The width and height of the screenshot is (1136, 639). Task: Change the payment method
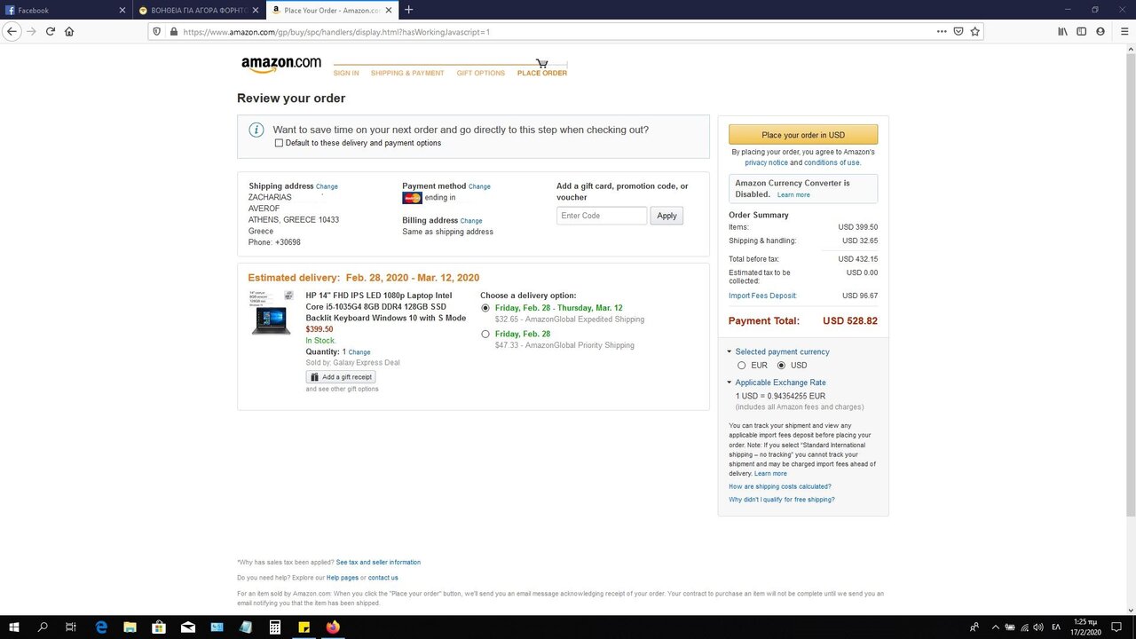(x=479, y=186)
